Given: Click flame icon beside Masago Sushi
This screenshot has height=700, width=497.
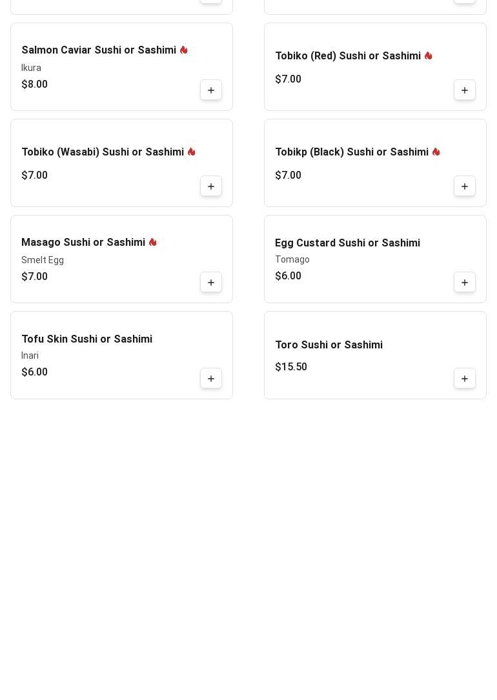Looking at the screenshot, I should point(153,242).
